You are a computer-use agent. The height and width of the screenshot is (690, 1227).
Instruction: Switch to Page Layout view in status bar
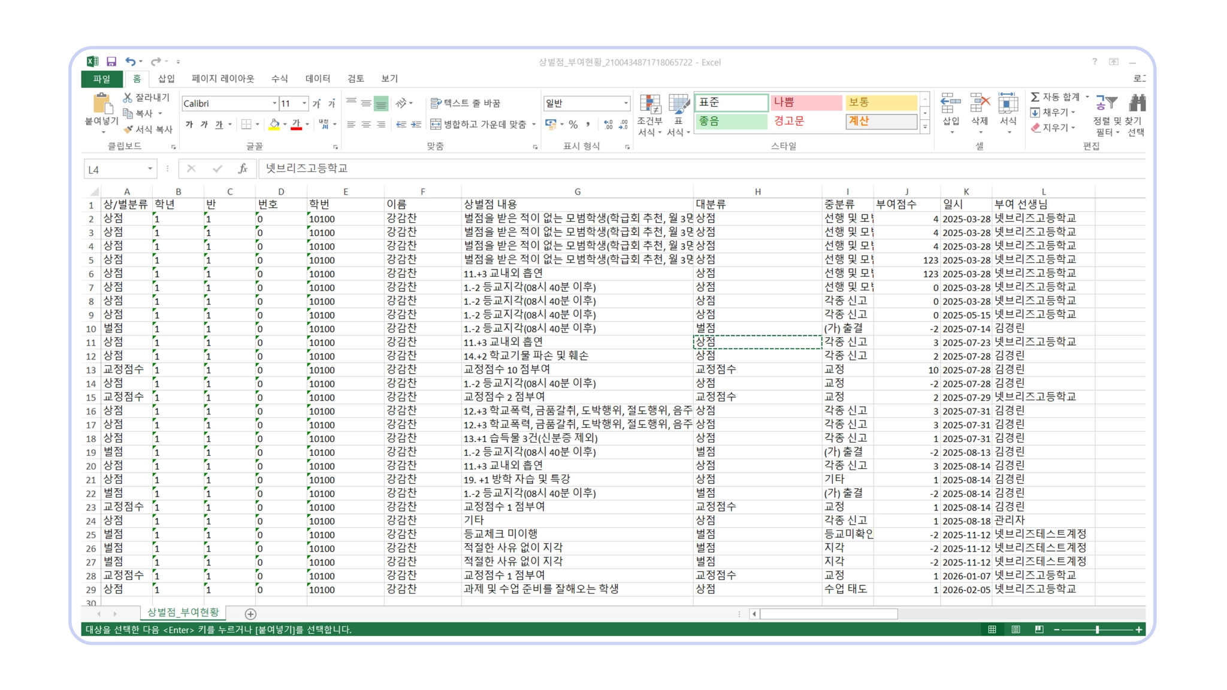(1016, 630)
